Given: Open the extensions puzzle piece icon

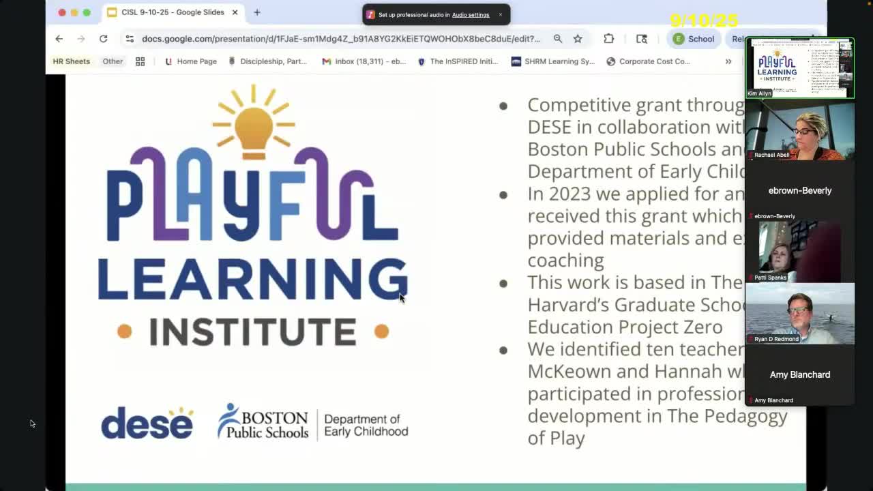Looking at the screenshot, I should click(x=609, y=39).
